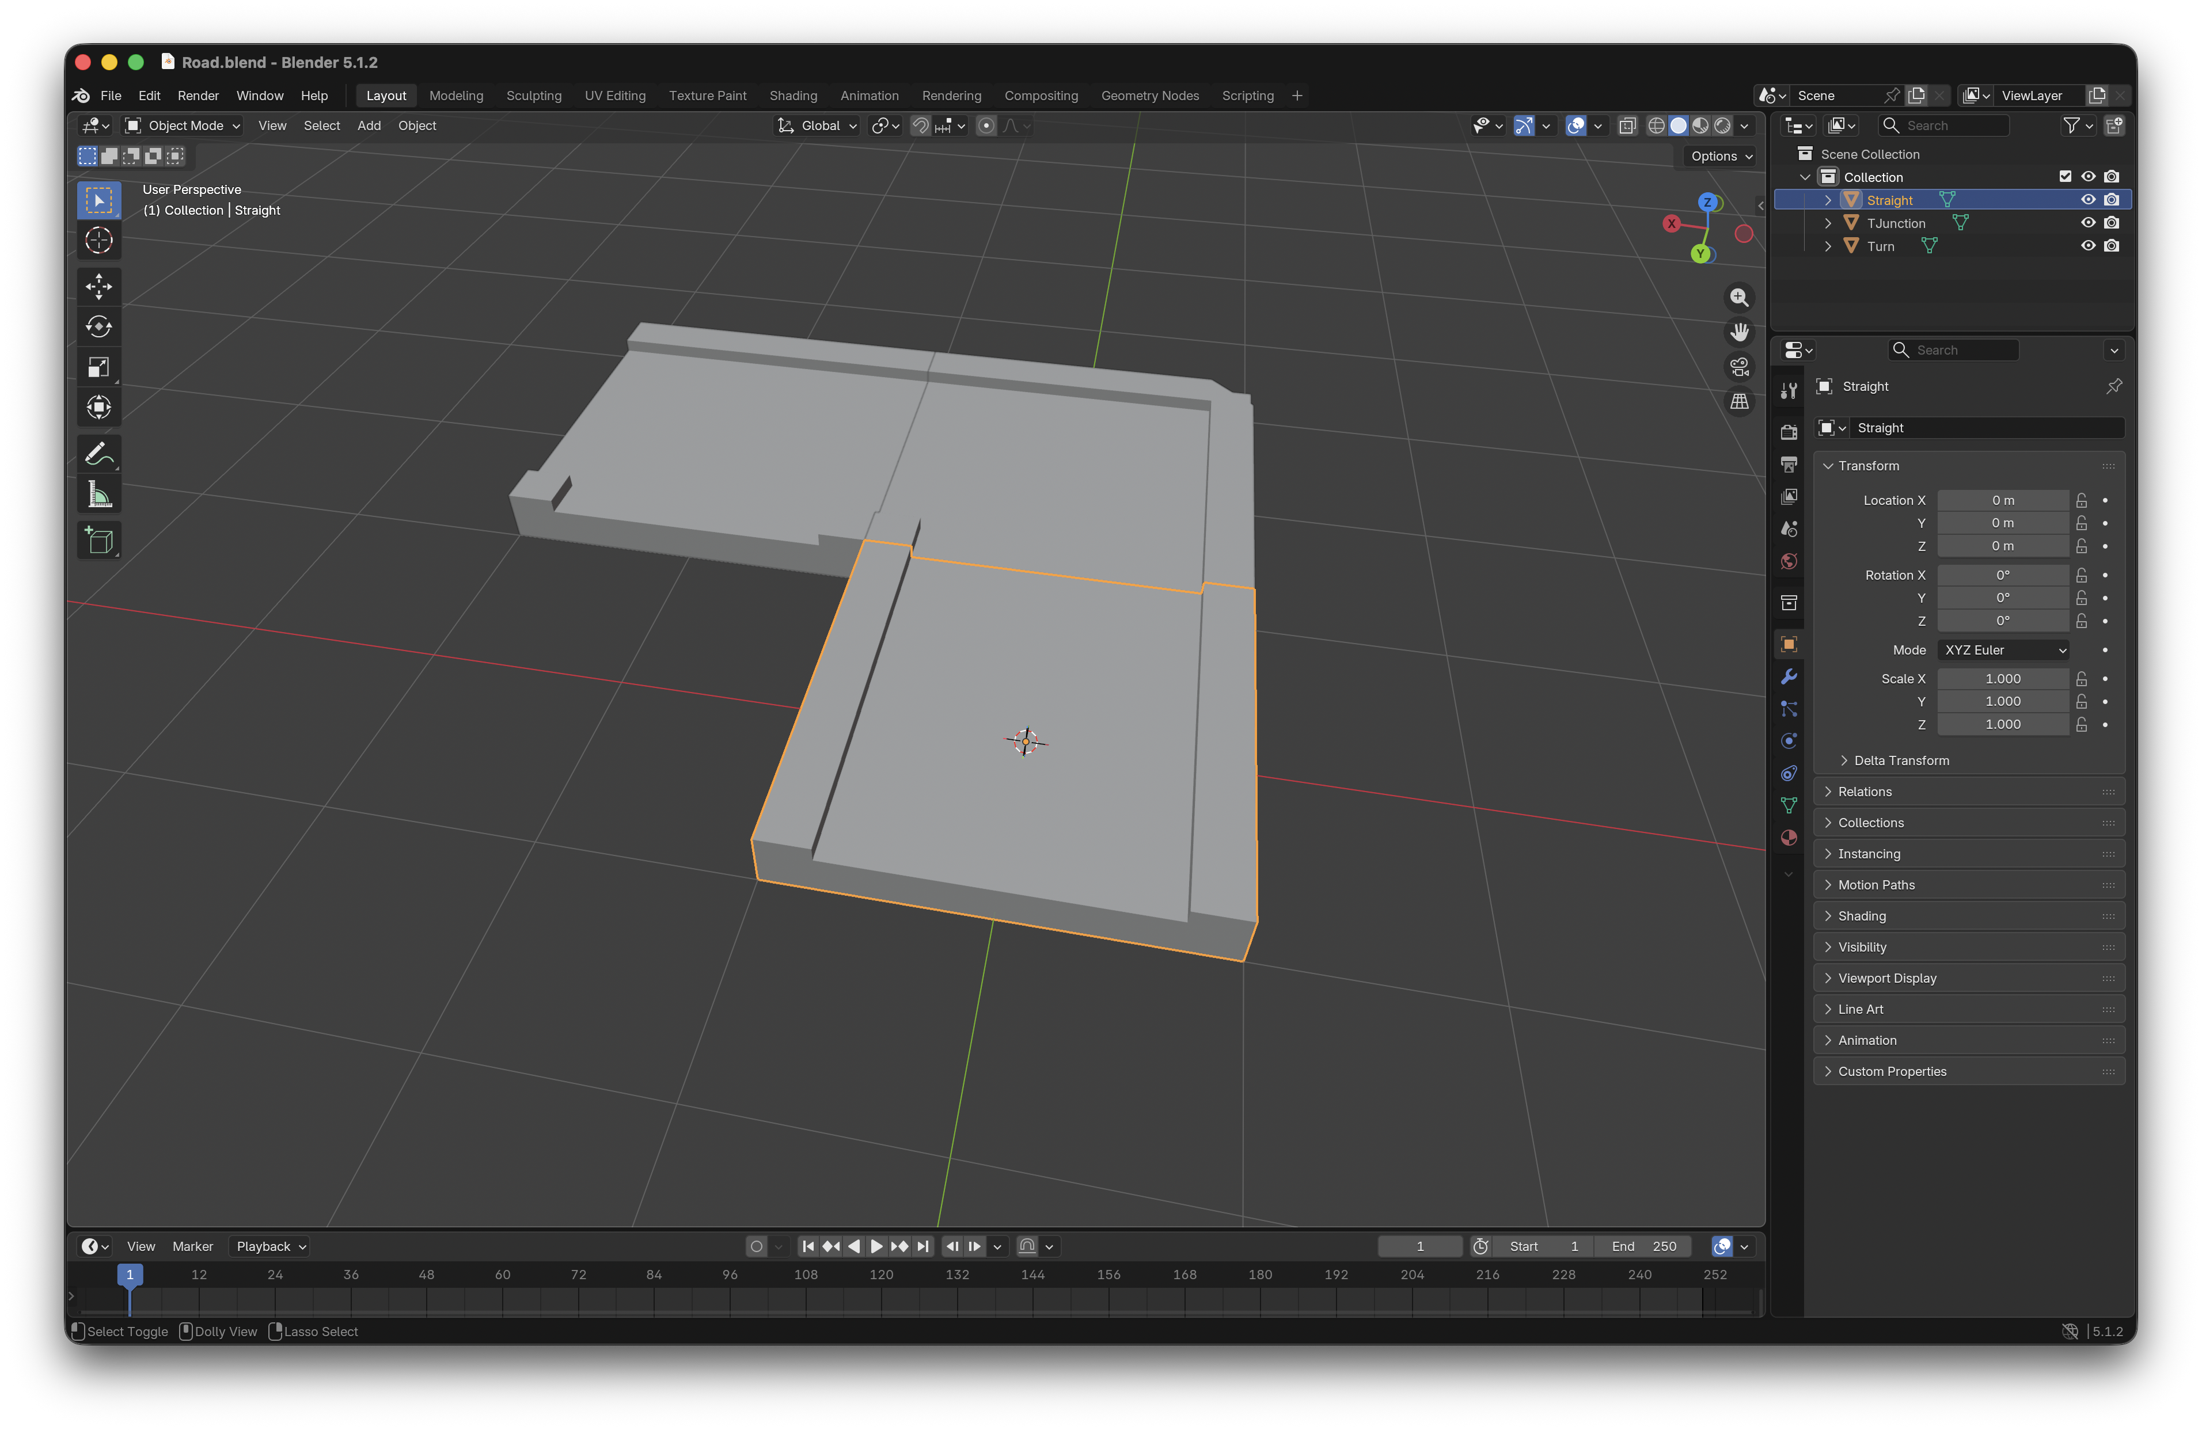Open the Material properties tab icon
The image size is (2202, 1430).
pyautogui.click(x=1789, y=837)
